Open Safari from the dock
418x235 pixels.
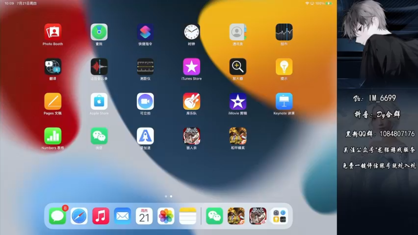[x=79, y=216]
